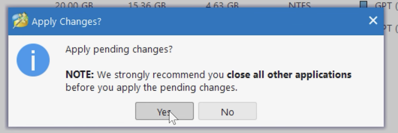Click the NTFS file system cell
The image size is (398, 133).
point(300,5)
